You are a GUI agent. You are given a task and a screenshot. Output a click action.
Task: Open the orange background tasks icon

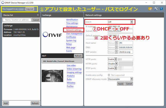[150, 9]
